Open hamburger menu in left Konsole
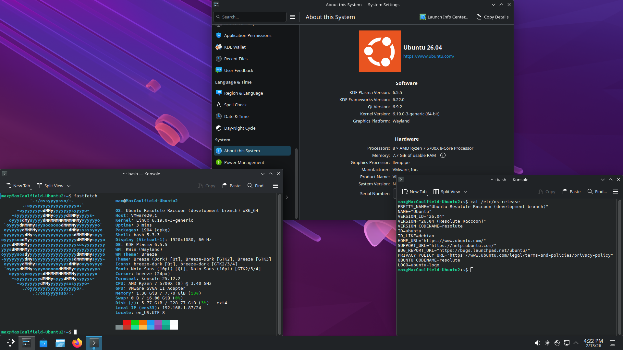623x350 pixels. (x=275, y=186)
